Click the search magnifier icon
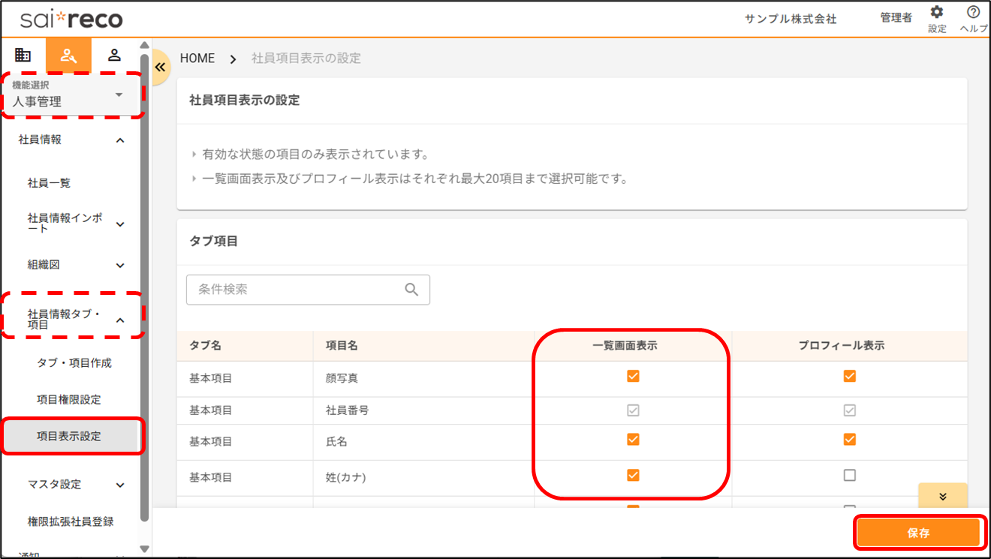991x559 pixels. (x=411, y=290)
